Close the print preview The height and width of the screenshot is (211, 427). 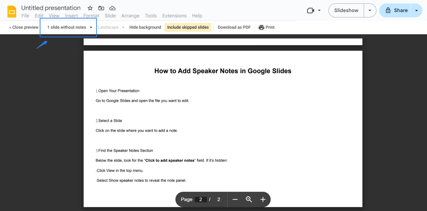click(x=23, y=27)
